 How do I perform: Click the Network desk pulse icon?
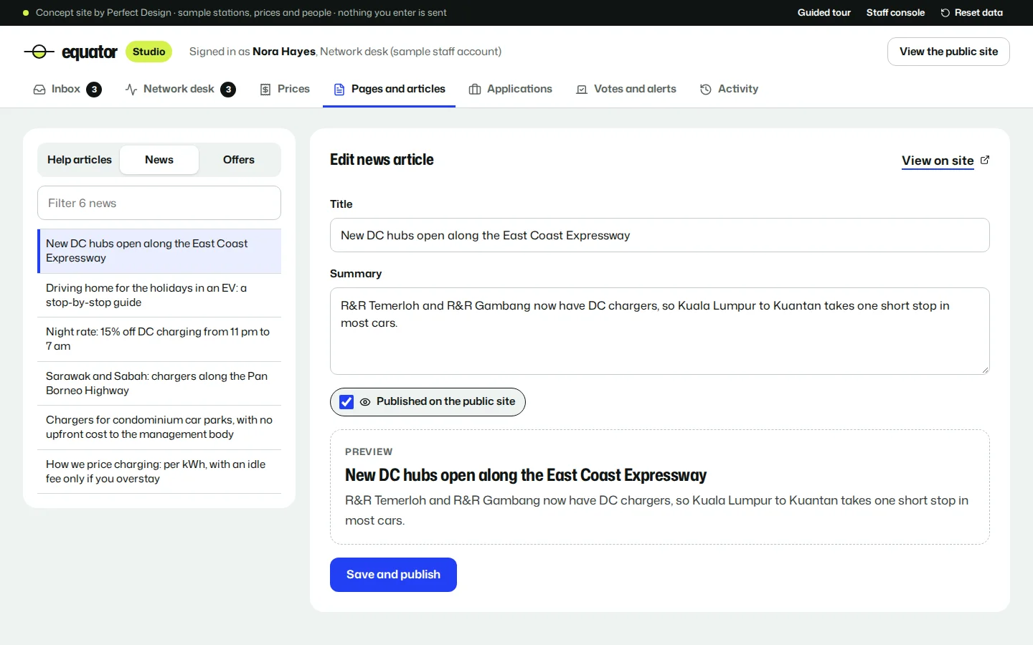pos(131,90)
